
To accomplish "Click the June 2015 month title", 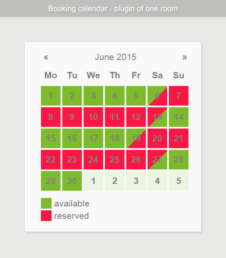I will tap(116, 57).
